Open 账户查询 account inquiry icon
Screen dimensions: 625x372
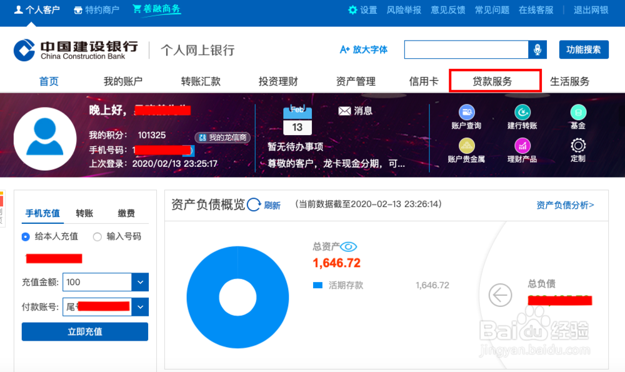(466, 113)
